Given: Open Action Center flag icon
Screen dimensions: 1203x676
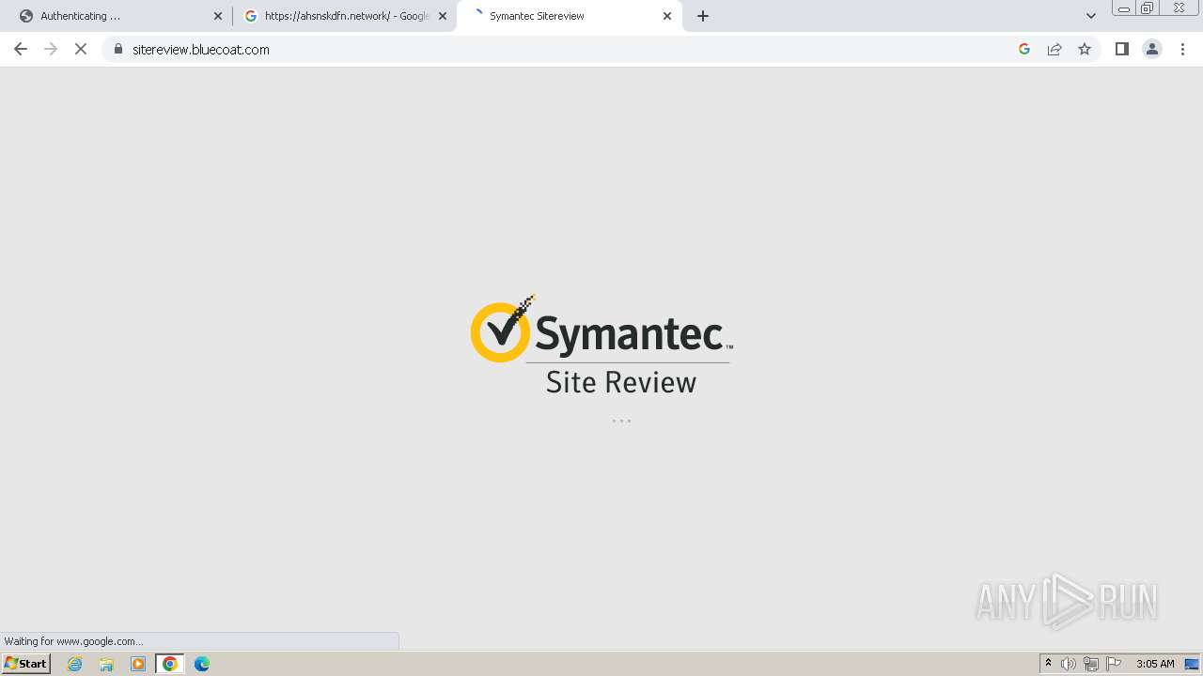Looking at the screenshot, I should point(1114,664).
